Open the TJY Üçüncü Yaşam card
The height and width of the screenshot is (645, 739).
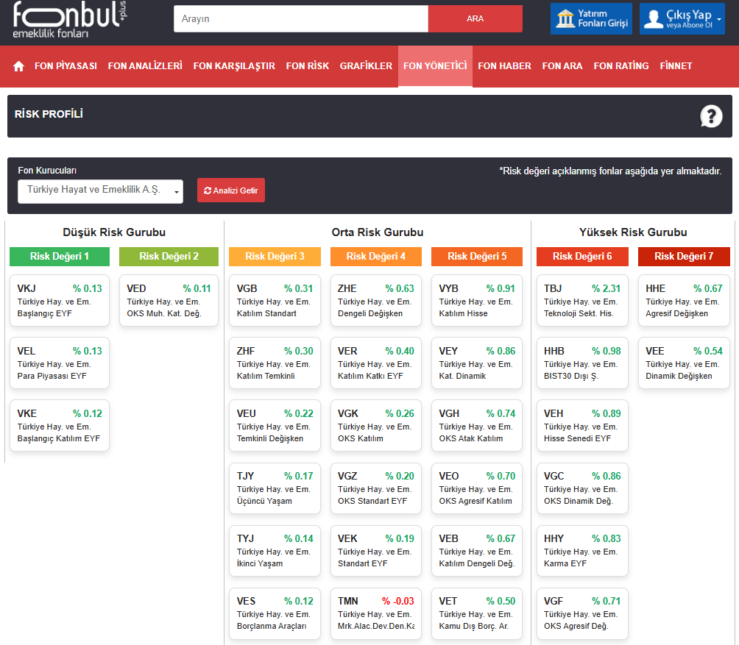[275, 488]
